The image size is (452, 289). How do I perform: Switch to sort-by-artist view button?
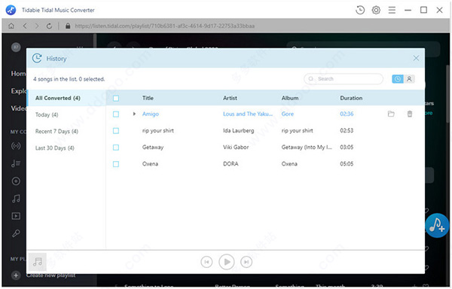pyautogui.click(x=409, y=79)
